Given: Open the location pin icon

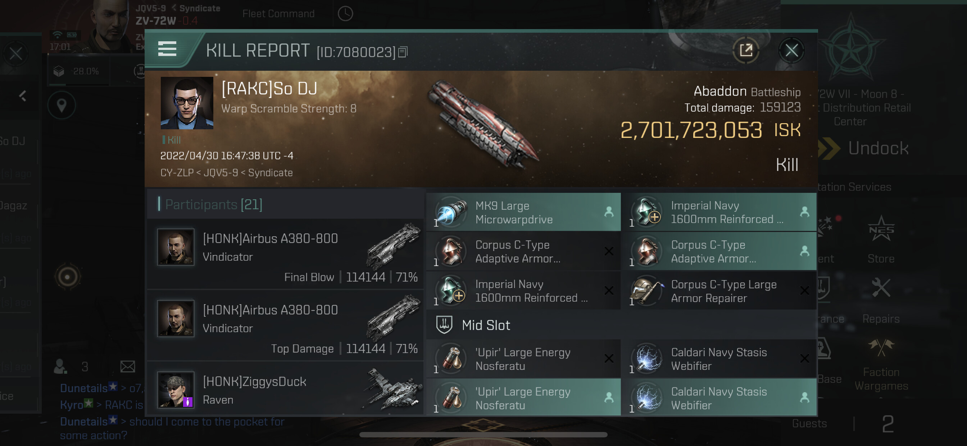Looking at the screenshot, I should [62, 105].
